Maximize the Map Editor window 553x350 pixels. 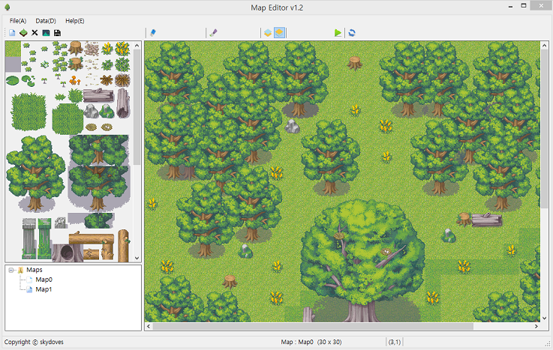524,6
